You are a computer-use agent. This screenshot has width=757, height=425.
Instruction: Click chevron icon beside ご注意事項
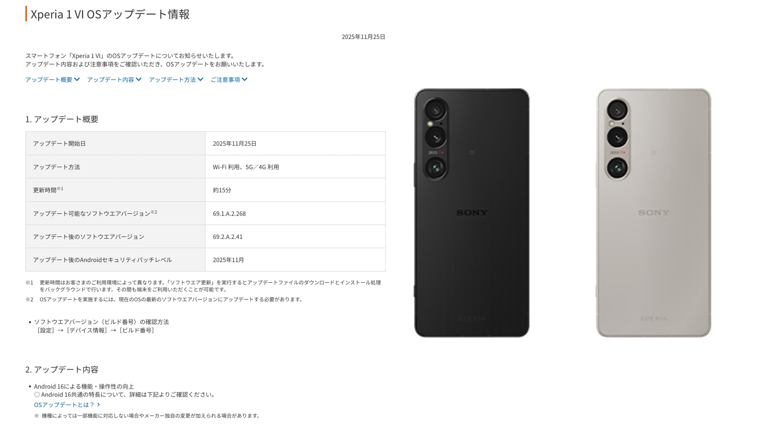click(x=245, y=79)
